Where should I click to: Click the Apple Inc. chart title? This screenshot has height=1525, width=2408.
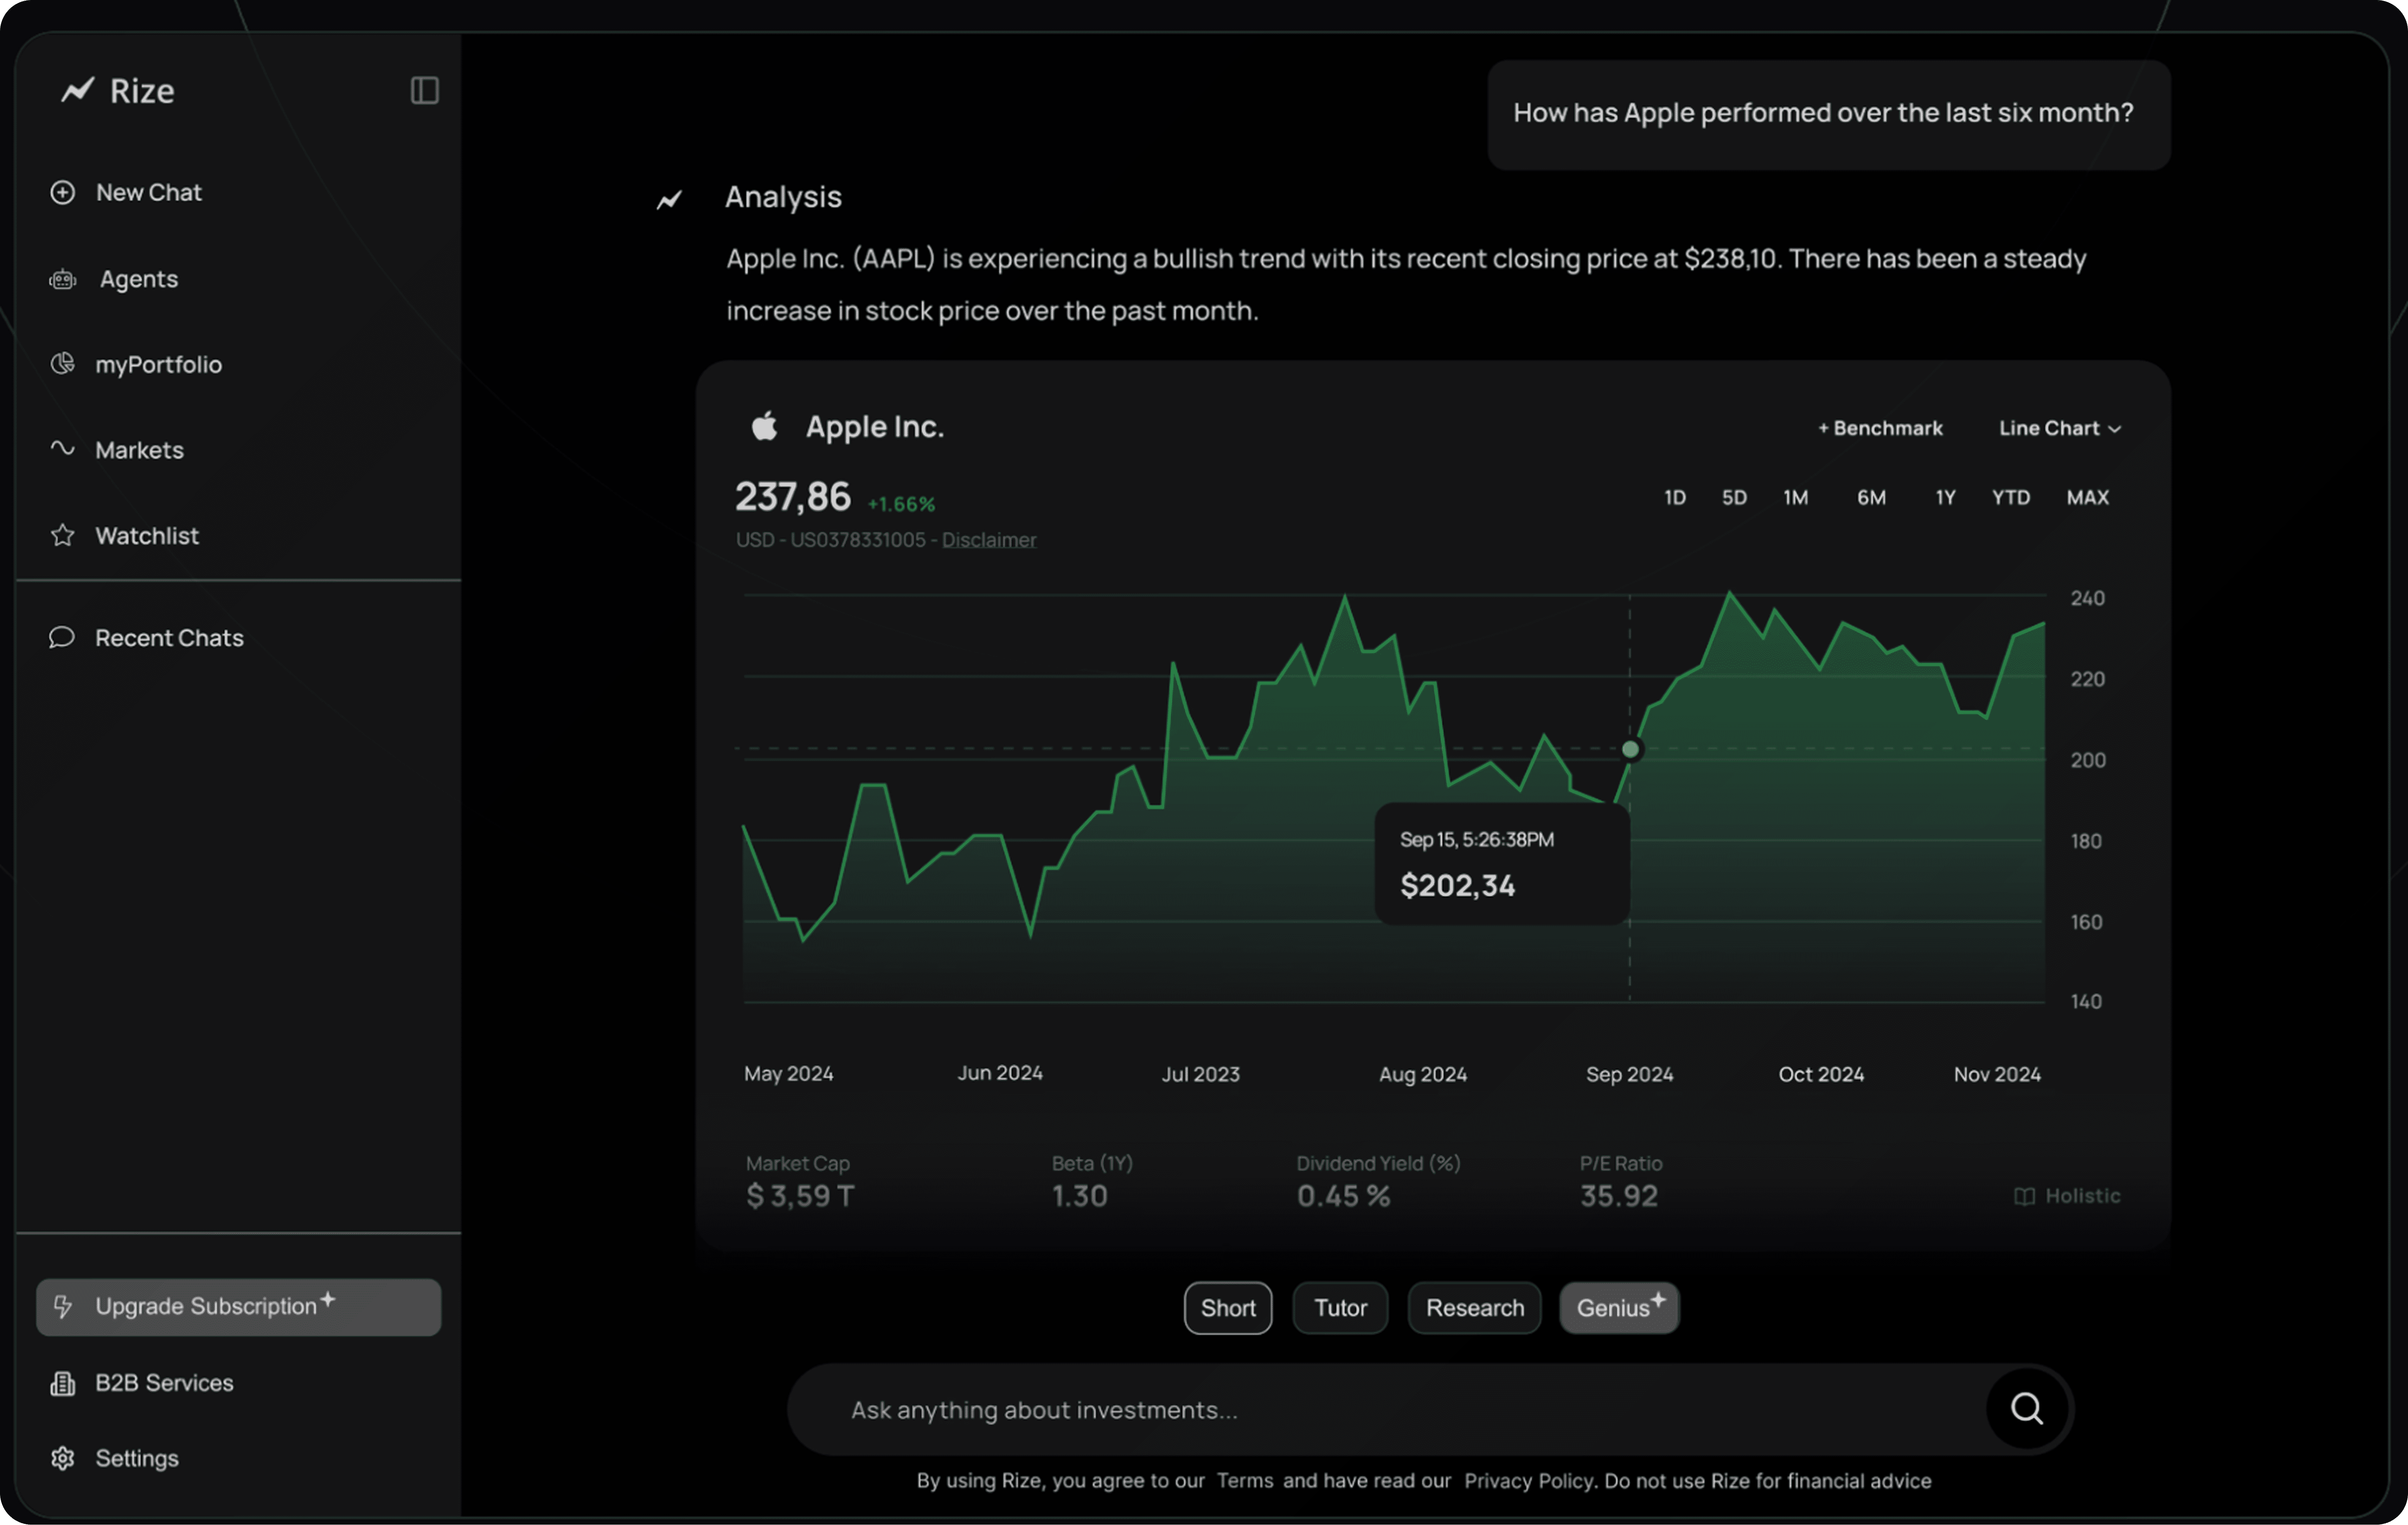coord(875,427)
